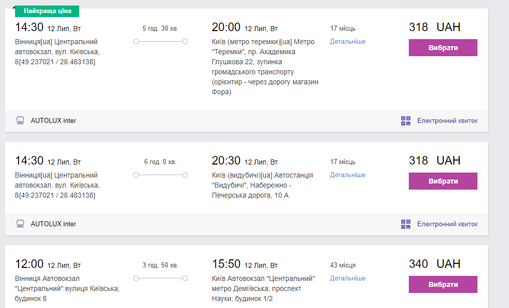The width and height of the screenshot is (509, 308).
Task: Click Київ (метро теремки) arrival address text
Action: (x=265, y=67)
